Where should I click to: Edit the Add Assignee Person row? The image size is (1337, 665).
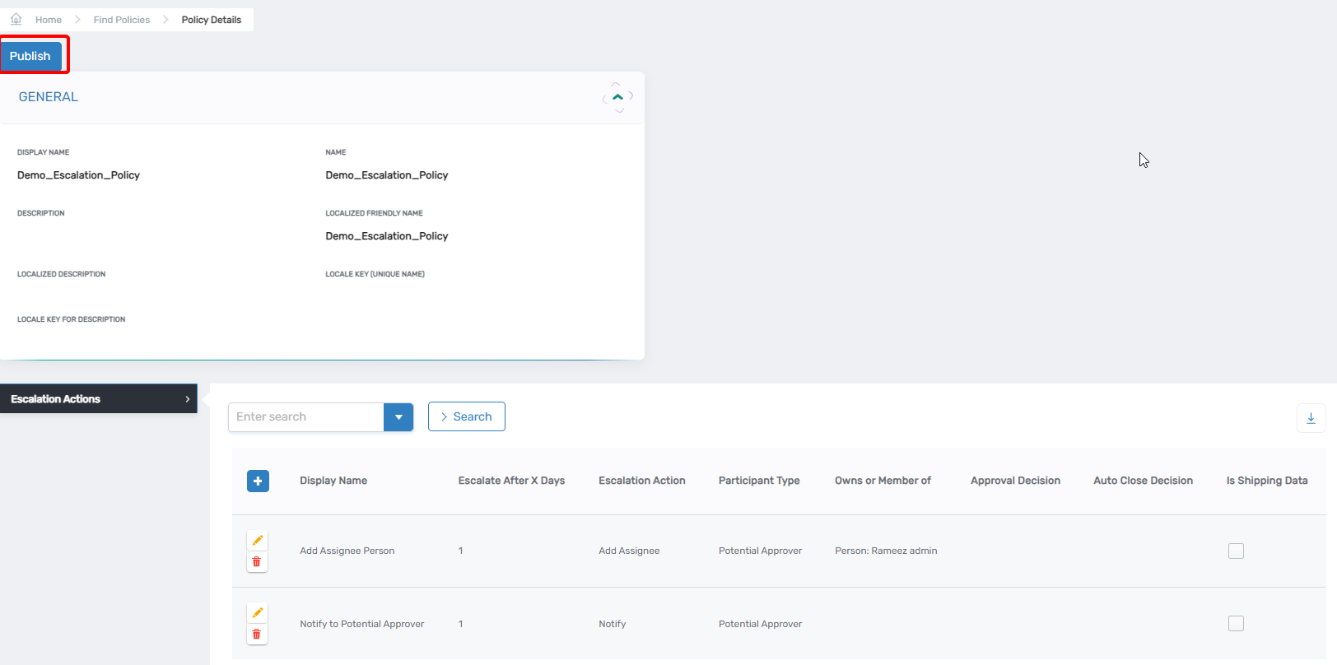coord(257,541)
